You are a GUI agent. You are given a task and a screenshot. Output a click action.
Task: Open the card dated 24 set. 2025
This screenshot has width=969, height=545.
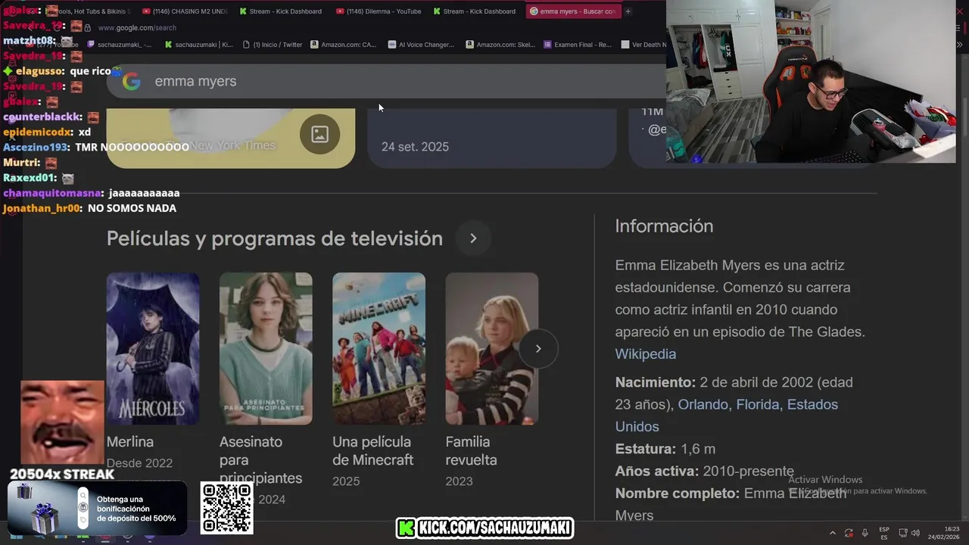[x=492, y=139]
